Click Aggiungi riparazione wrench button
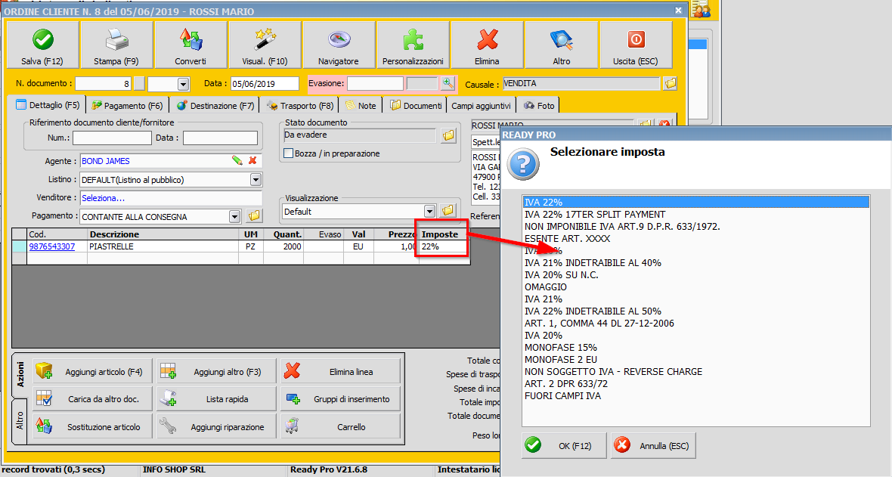 (x=216, y=426)
